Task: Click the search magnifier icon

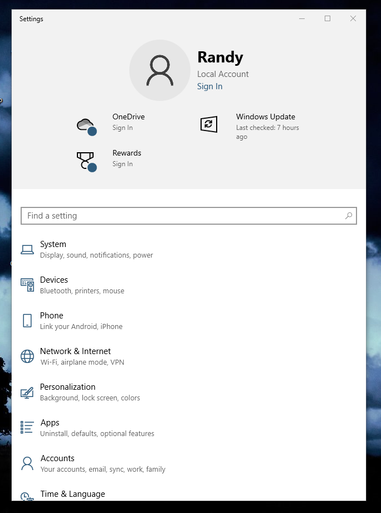Action: 349,216
